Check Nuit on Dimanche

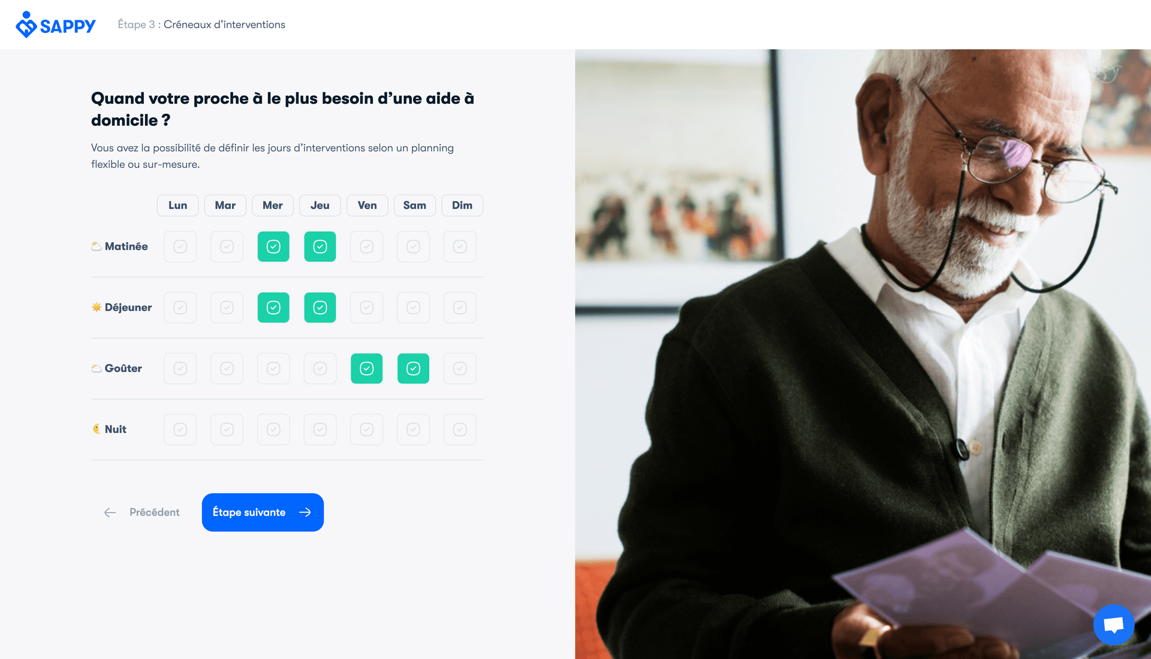pos(460,430)
